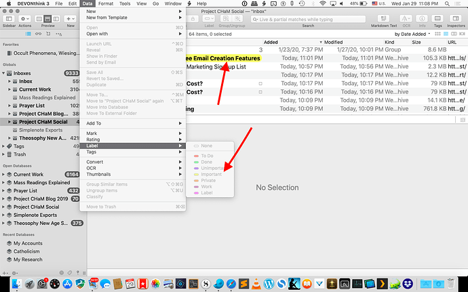Image resolution: width=468 pixels, height=292 pixels.
Task: Open the Catholicism recent database
Action: 26,251
